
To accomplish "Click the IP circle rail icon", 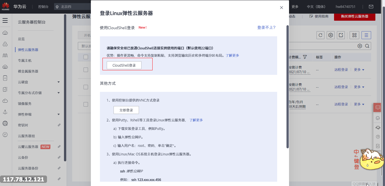I will [5, 134].
